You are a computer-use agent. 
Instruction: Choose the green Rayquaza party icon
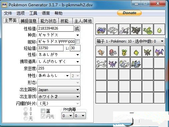pyautogui.click(x=148, y=29)
